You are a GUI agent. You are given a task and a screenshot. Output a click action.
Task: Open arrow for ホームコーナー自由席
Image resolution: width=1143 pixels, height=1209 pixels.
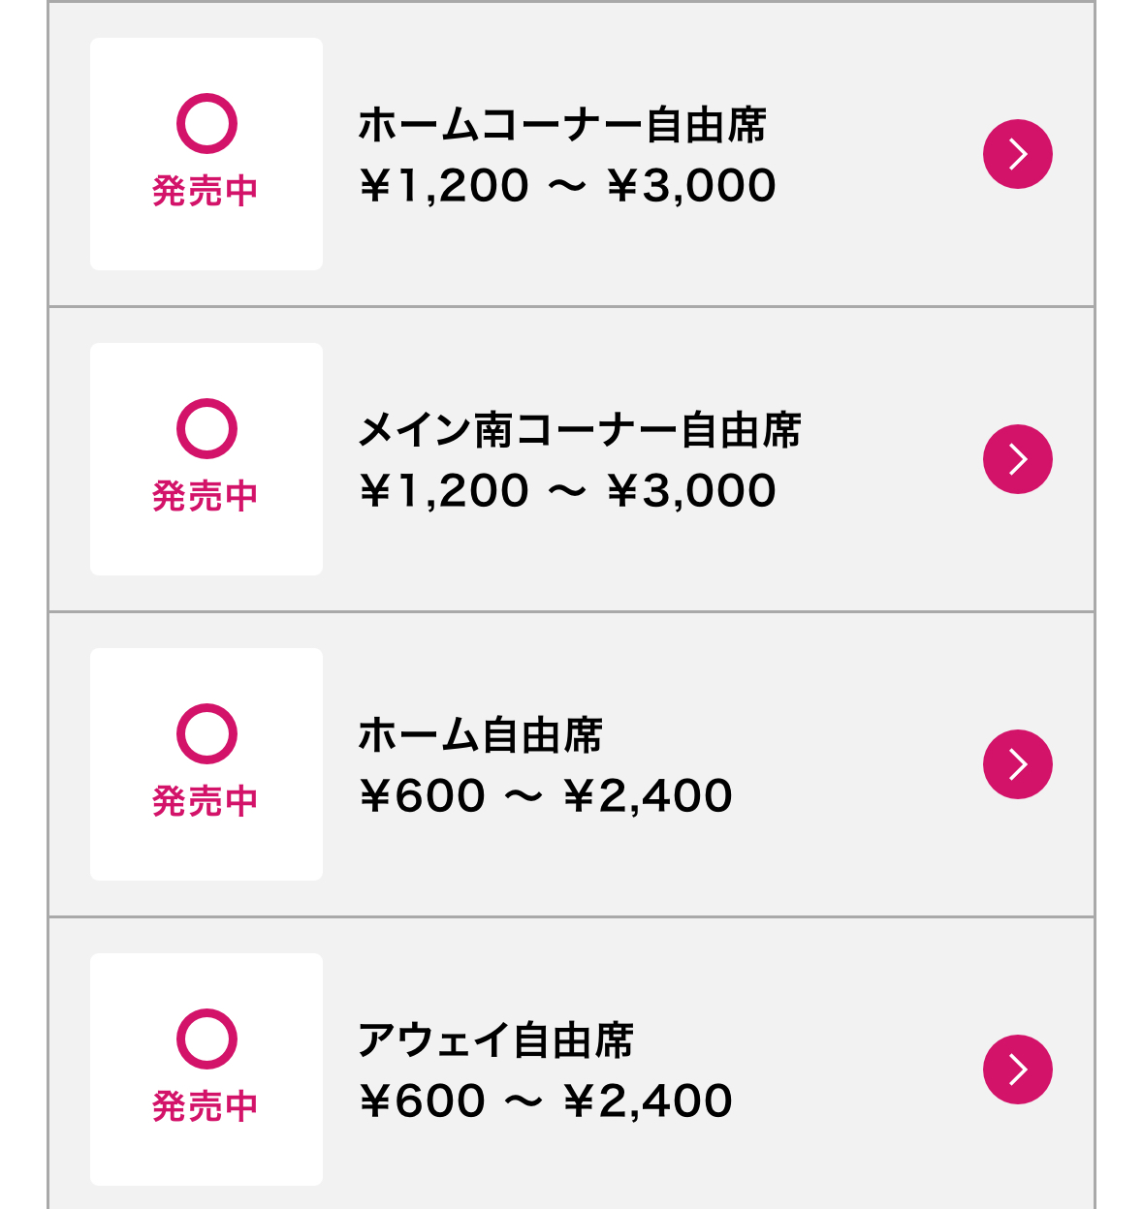tap(1018, 154)
